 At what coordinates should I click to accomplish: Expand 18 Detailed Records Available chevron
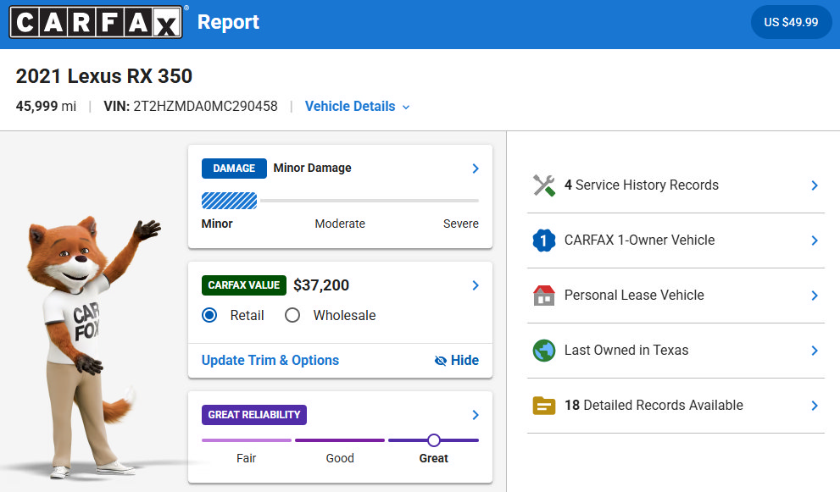[x=815, y=406]
